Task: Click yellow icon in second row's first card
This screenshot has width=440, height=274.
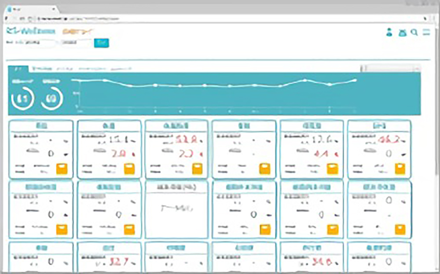Action: (62, 230)
